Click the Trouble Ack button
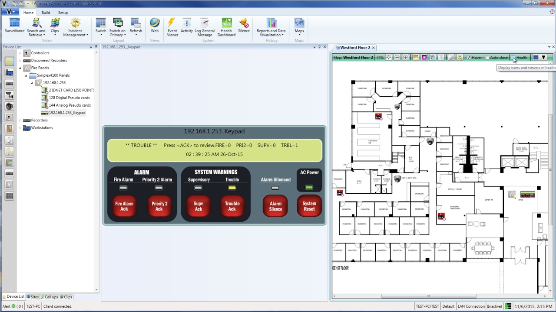 (232, 206)
